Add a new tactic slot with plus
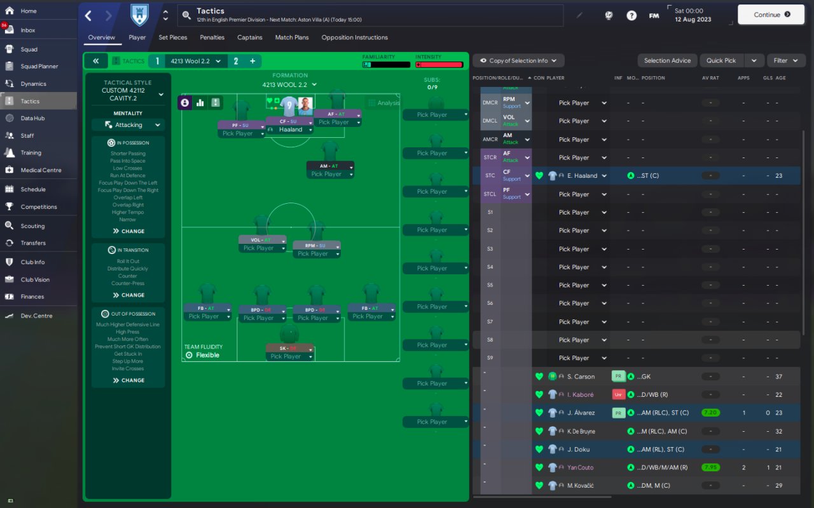 point(252,61)
